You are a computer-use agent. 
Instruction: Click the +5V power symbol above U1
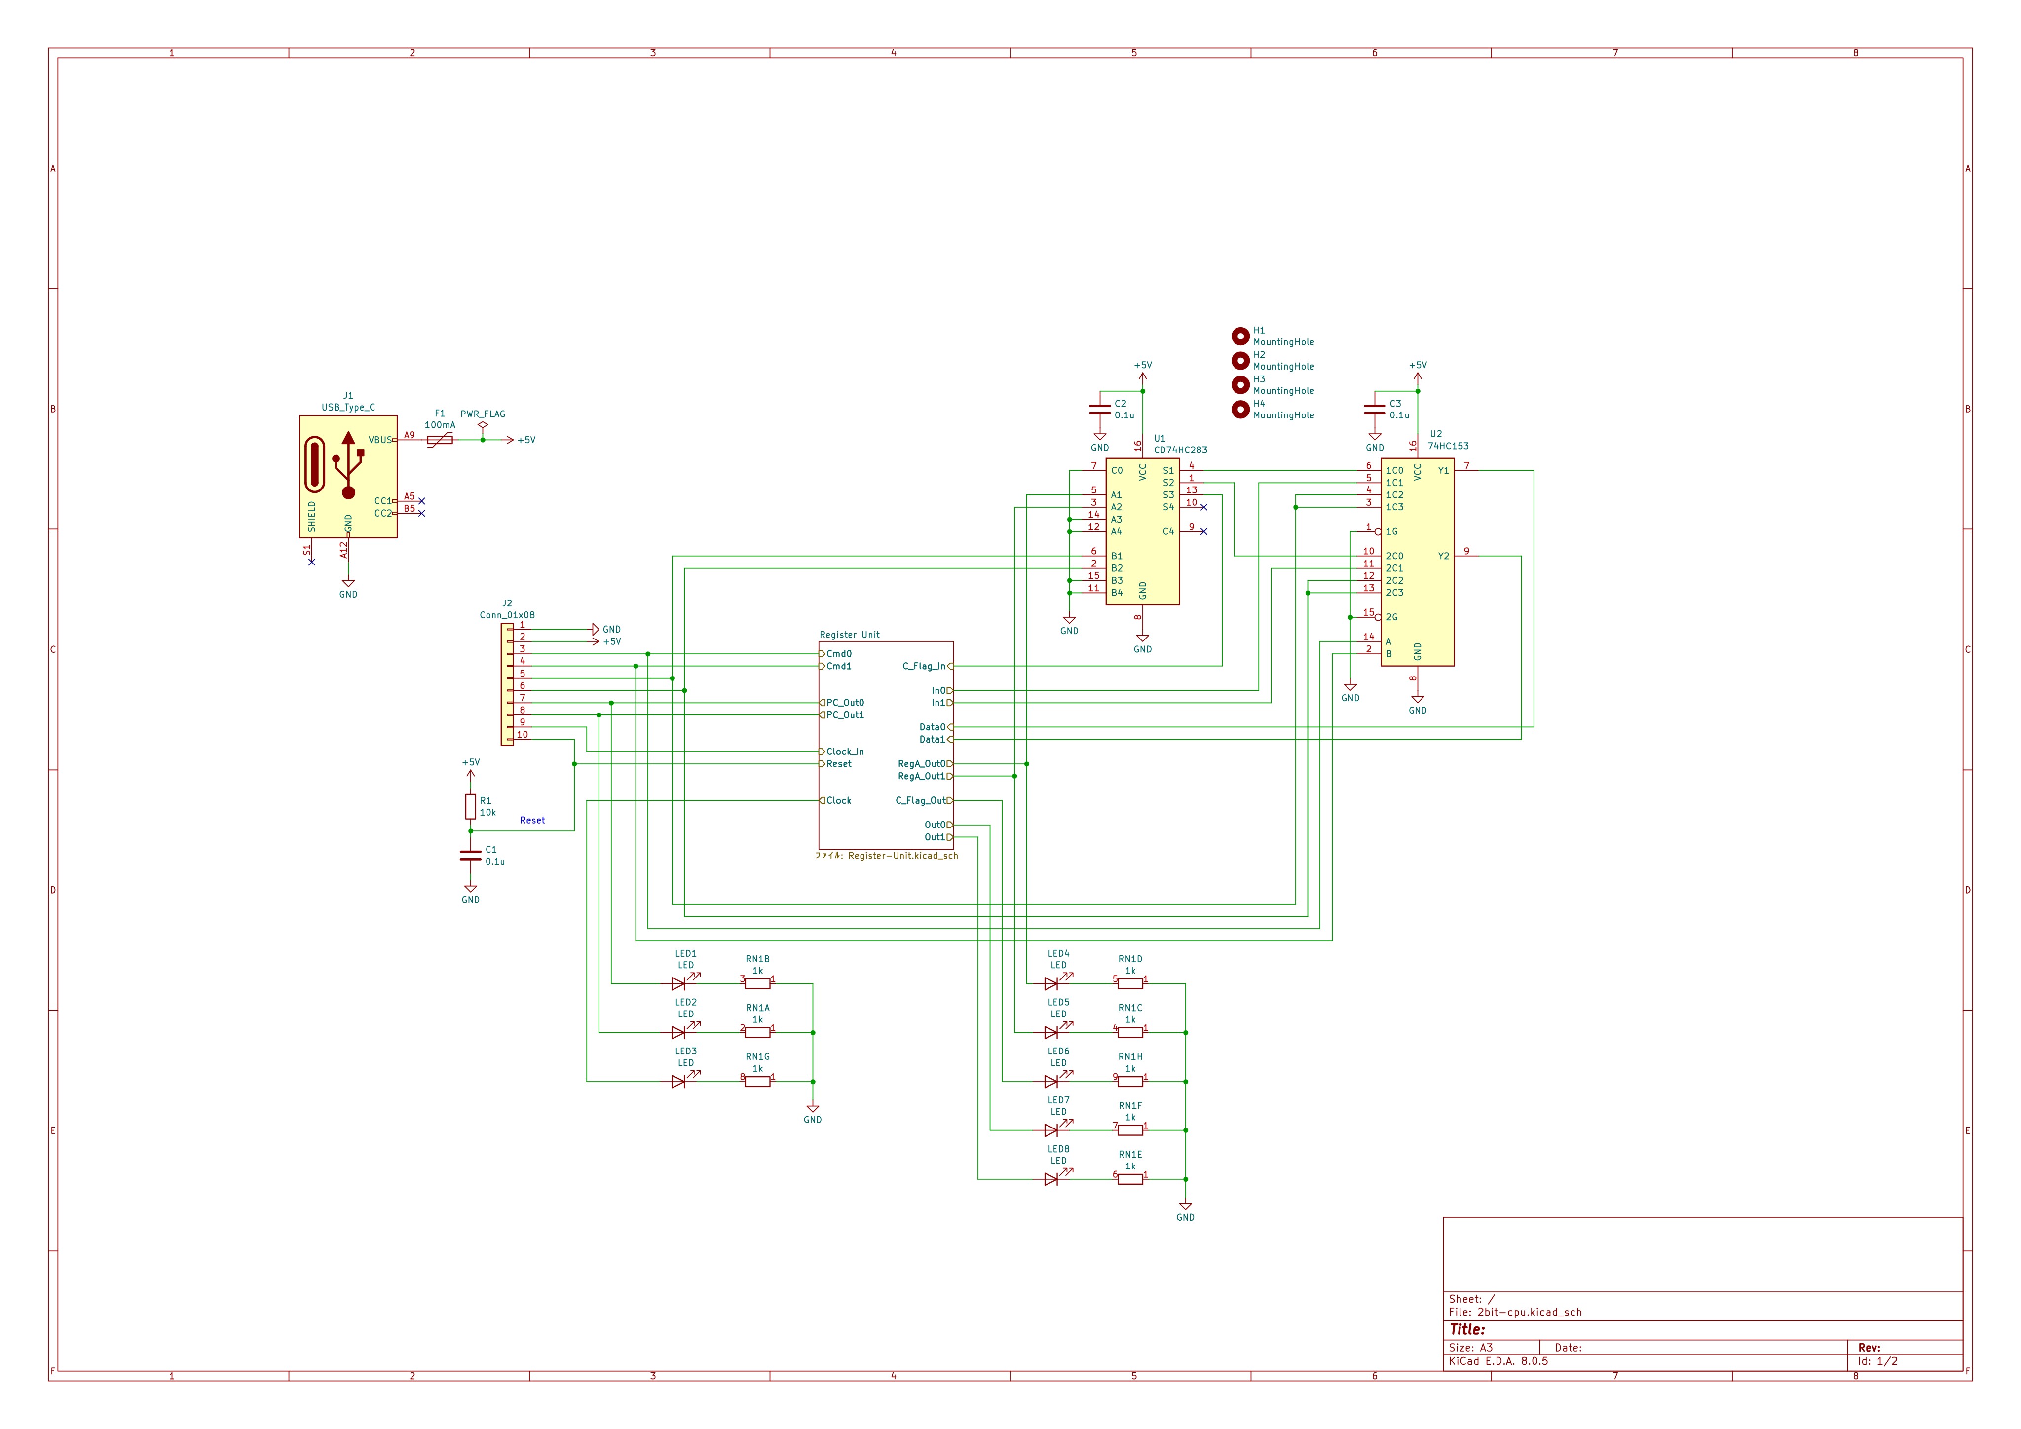(x=1143, y=371)
